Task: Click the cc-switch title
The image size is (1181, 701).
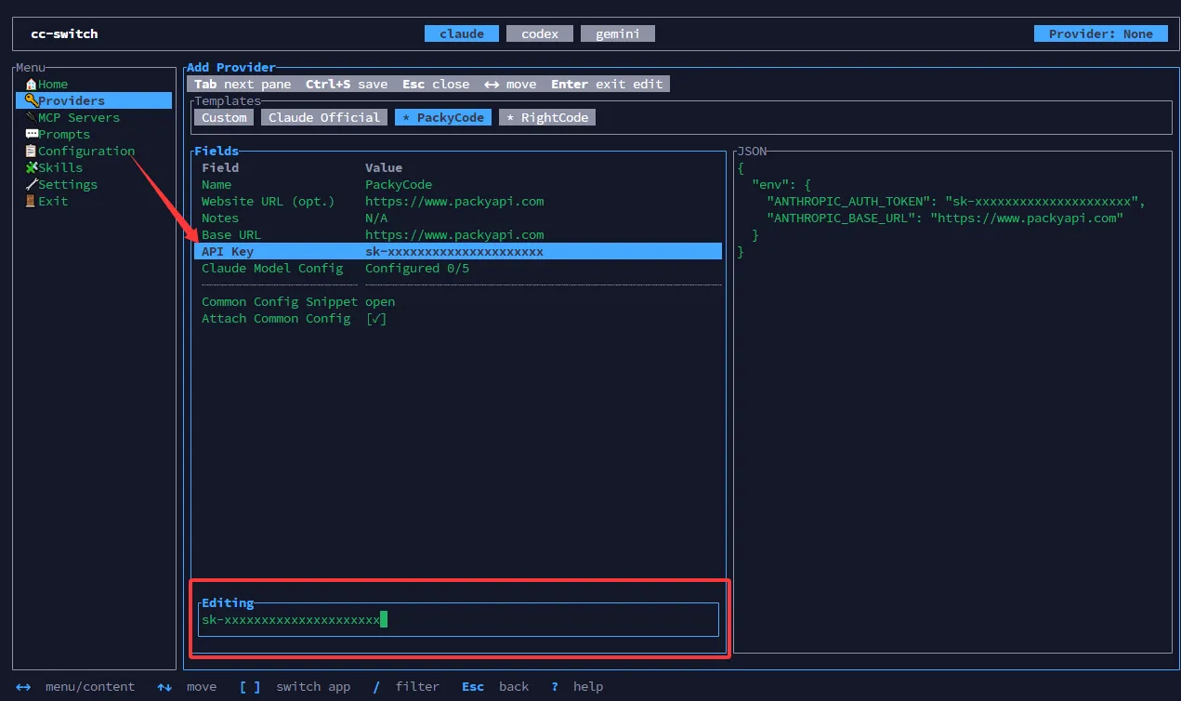Action: (x=64, y=33)
